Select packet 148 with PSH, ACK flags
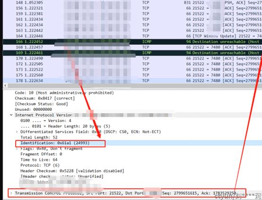 132,2
